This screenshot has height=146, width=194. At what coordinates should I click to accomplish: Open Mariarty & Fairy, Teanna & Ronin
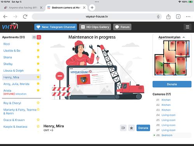pyautogui.click(x=20, y=112)
